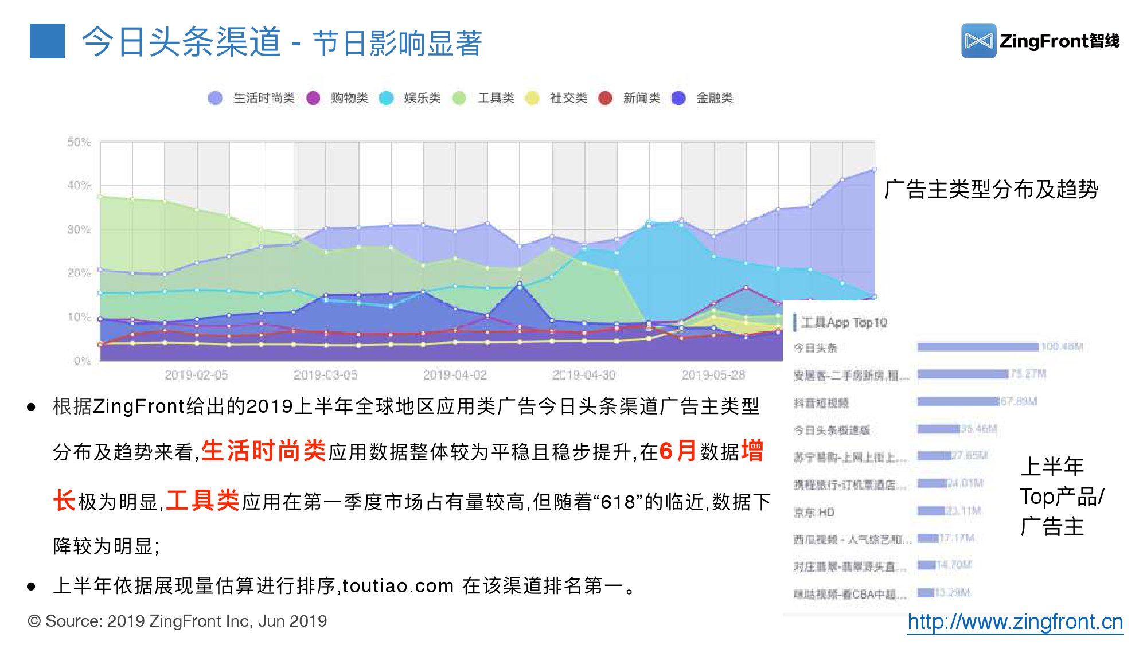
Task: Open the http://www.zingfront.cn link
Action: point(1015,621)
